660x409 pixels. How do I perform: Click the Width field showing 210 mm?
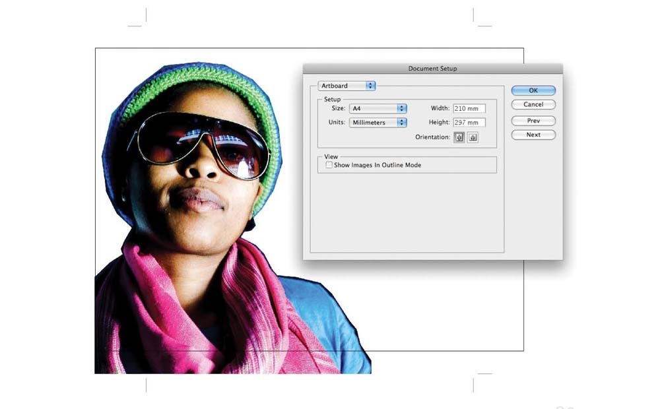(x=469, y=109)
